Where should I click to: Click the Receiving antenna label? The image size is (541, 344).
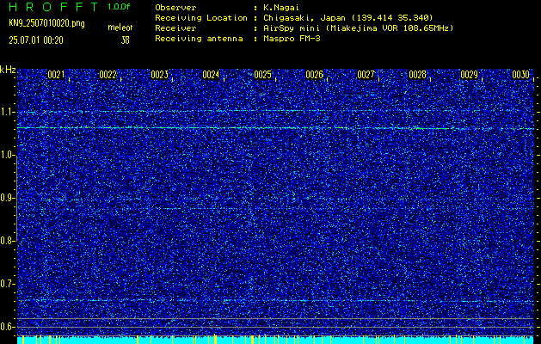point(199,39)
